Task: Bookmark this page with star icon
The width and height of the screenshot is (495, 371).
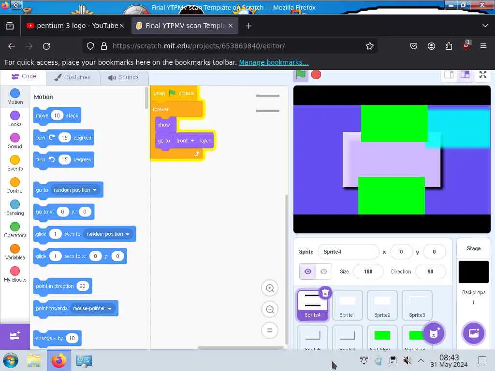Action: (x=369, y=46)
